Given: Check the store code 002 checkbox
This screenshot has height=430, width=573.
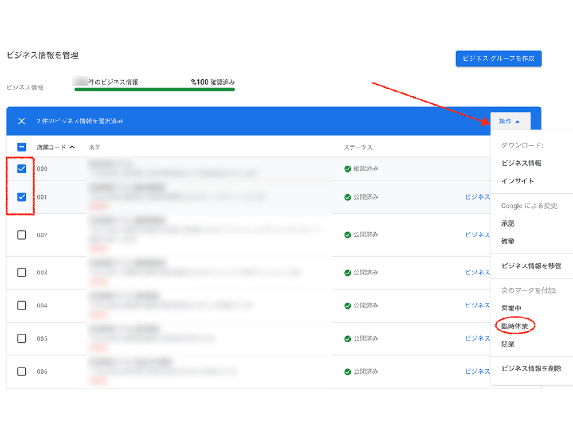Looking at the screenshot, I should [x=22, y=234].
